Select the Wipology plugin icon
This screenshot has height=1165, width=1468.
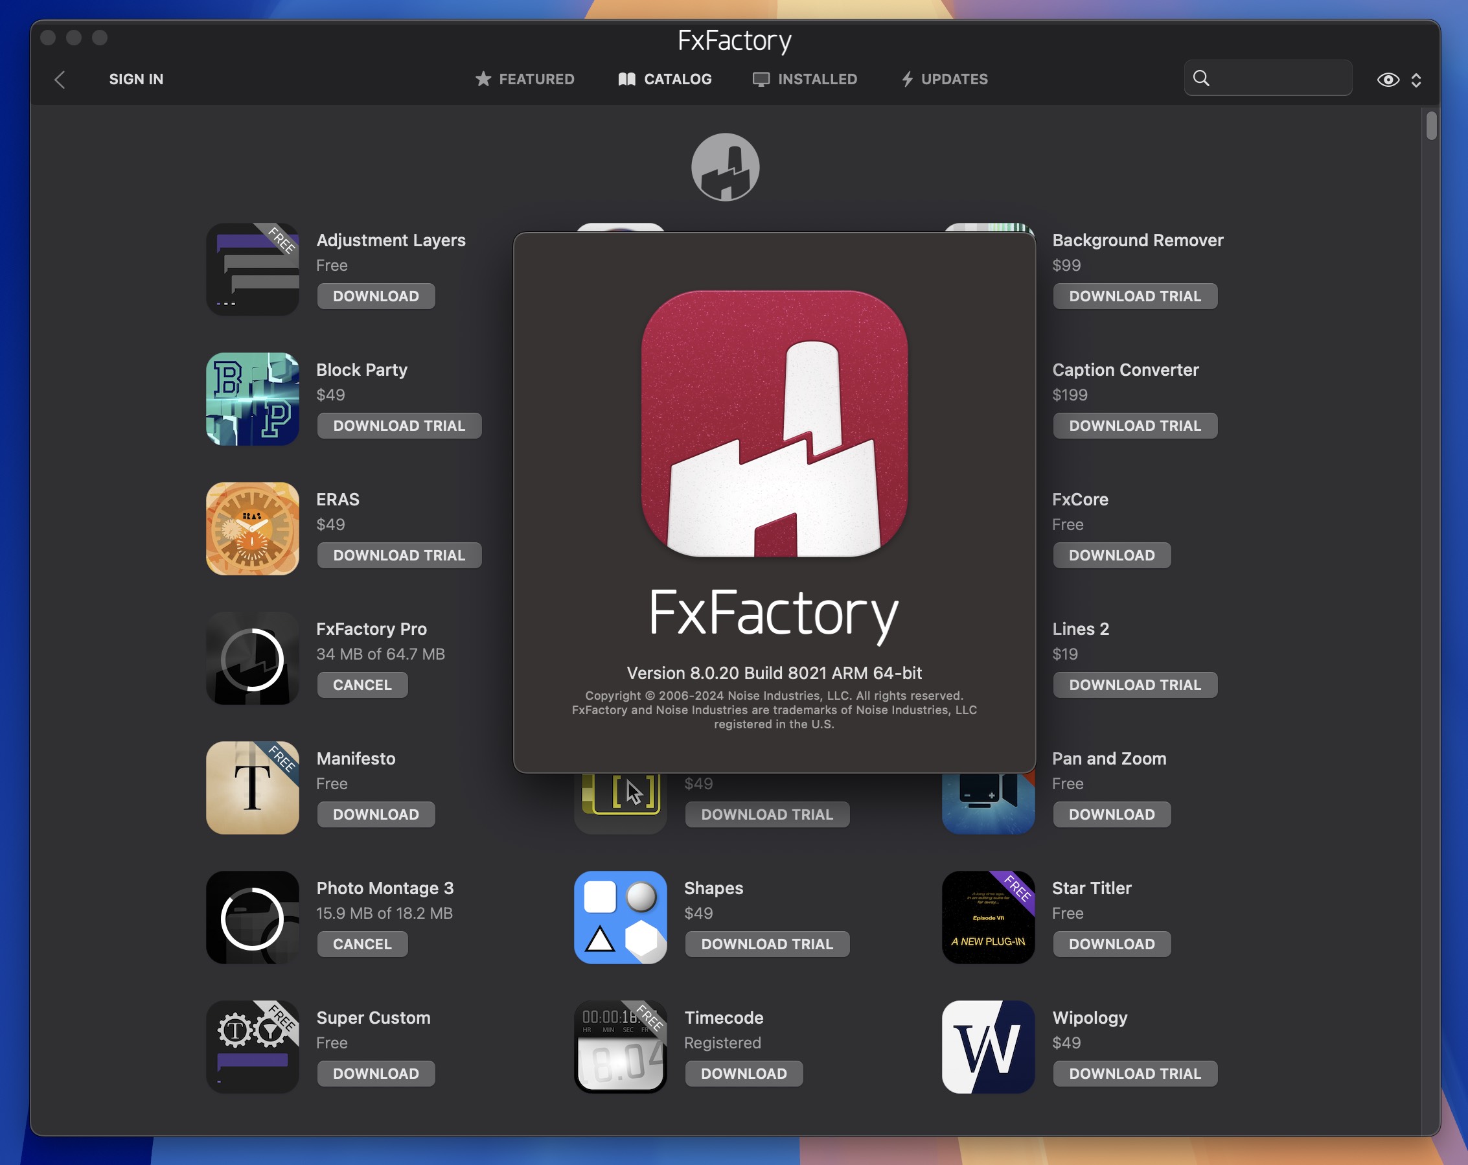(x=987, y=1047)
